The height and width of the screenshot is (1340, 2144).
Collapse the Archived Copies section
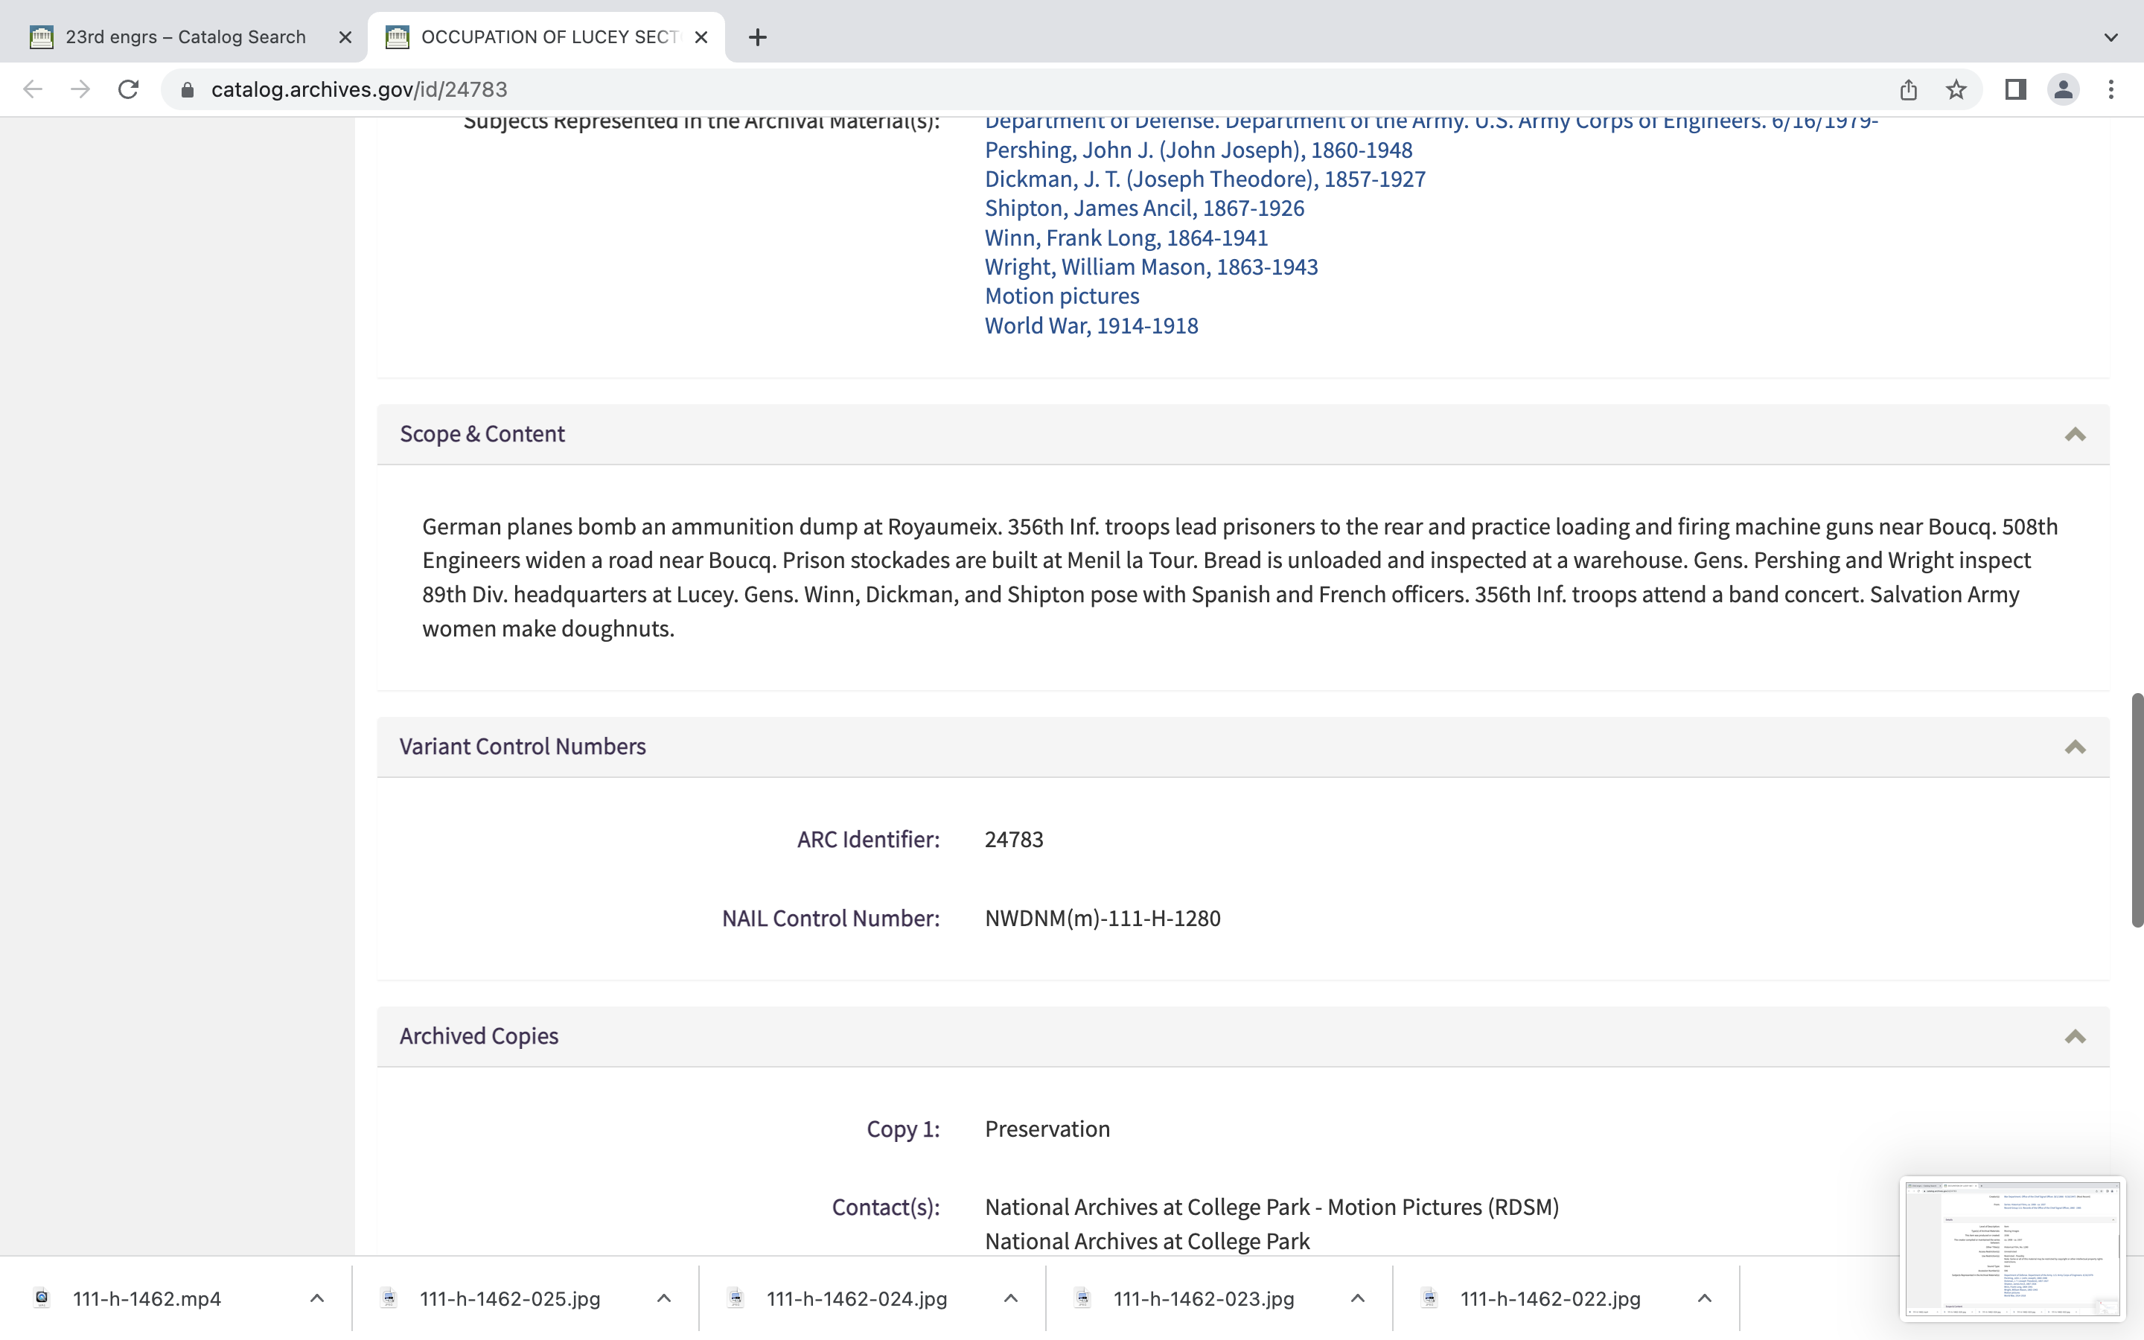pos(2075,1037)
